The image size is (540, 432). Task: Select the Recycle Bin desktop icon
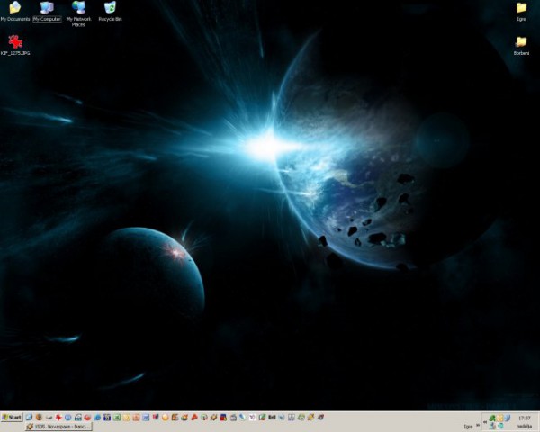tap(110, 12)
